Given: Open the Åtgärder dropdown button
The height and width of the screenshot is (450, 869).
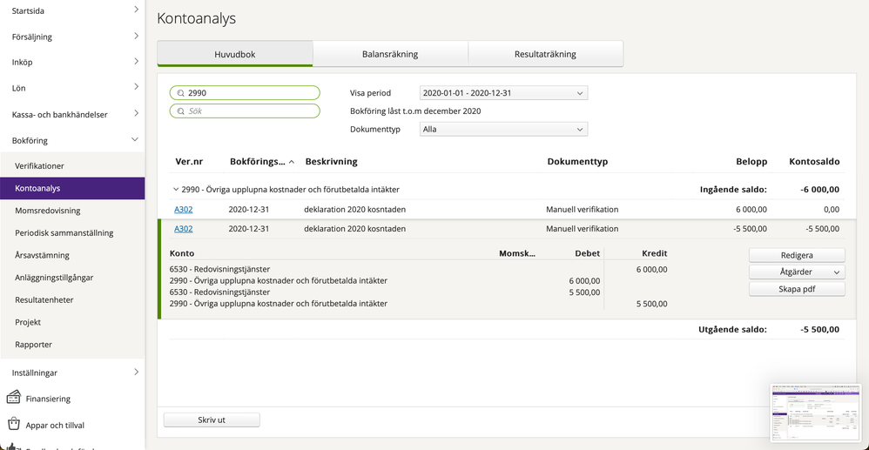Looking at the screenshot, I should [797, 272].
